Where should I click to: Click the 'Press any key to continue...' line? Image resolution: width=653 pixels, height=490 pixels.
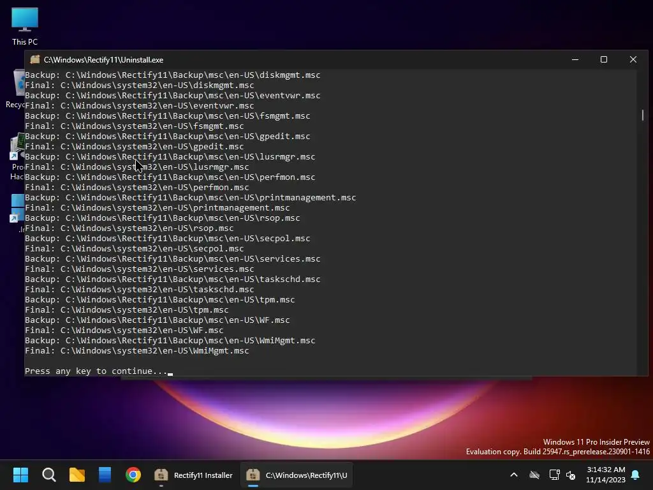click(96, 371)
